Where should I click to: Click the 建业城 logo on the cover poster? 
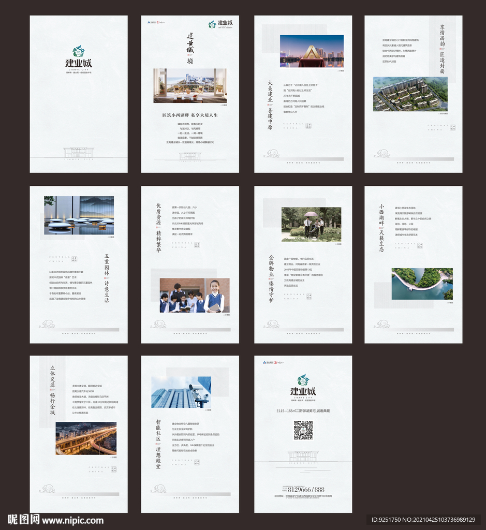tap(78, 60)
